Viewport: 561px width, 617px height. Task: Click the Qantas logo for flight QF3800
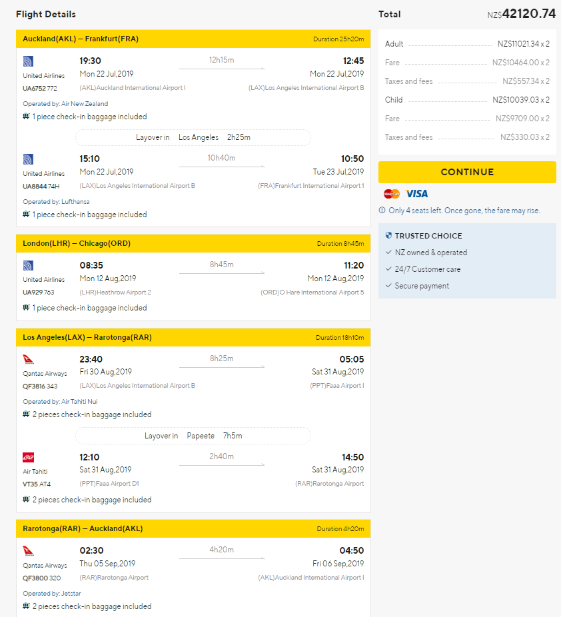(x=29, y=551)
